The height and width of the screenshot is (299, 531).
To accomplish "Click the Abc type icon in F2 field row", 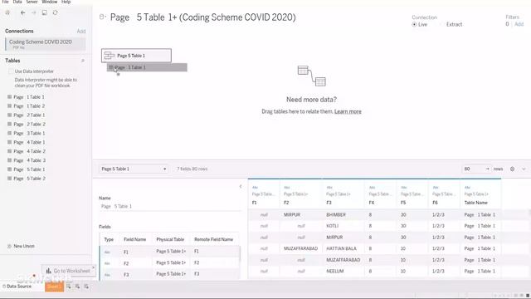I will (107, 263).
